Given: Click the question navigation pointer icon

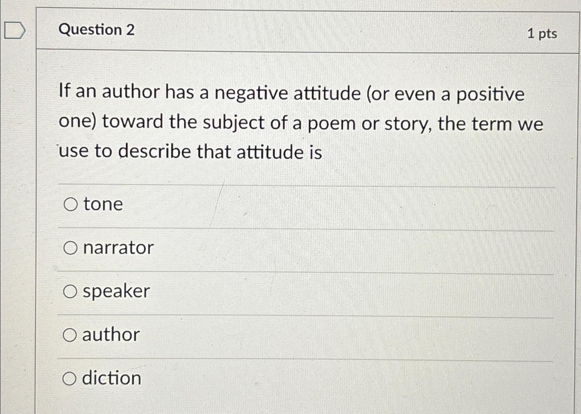Looking at the screenshot, I should [x=15, y=31].
